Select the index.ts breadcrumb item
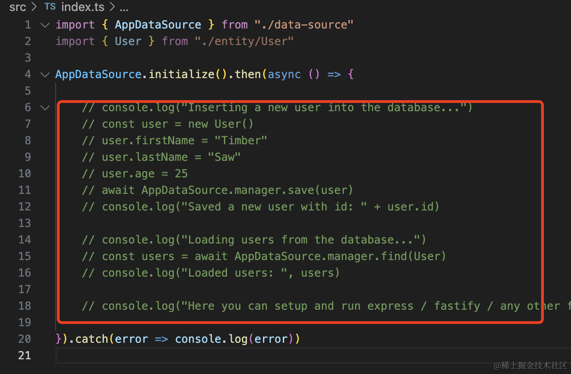The image size is (571, 374). [83, 7]
